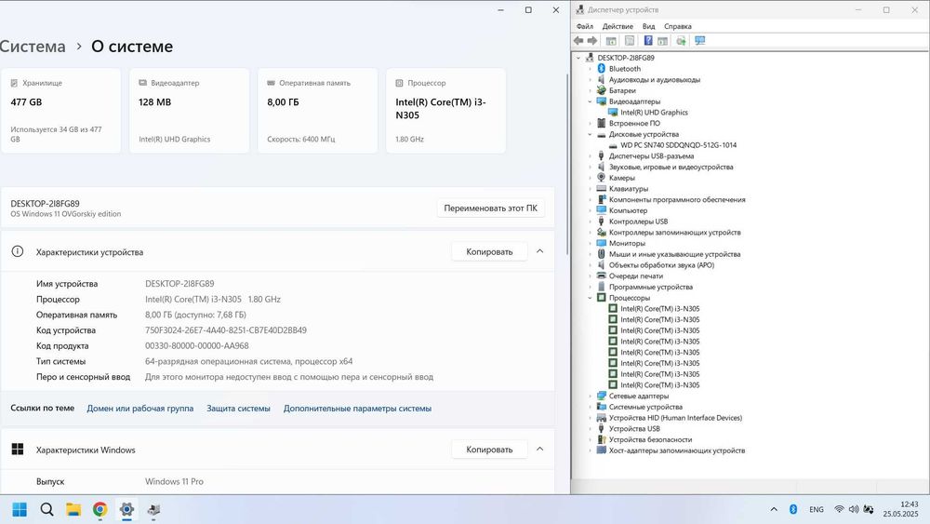930x524 pixels.
Task: Click the Settings window vertical scrollbar
Action: (567, 165)
